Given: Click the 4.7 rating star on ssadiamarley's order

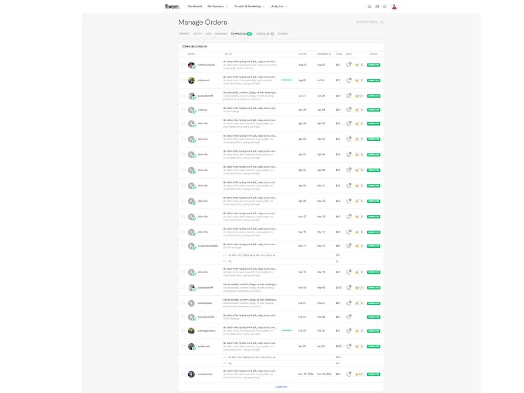Looking at the screenshot, I should pos(357,374).
